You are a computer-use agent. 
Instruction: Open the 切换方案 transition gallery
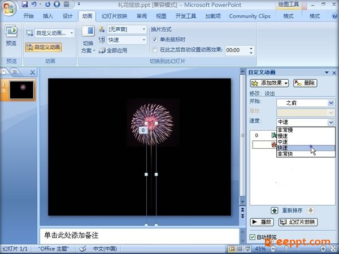pyautogui.click(x=88, y=47)
